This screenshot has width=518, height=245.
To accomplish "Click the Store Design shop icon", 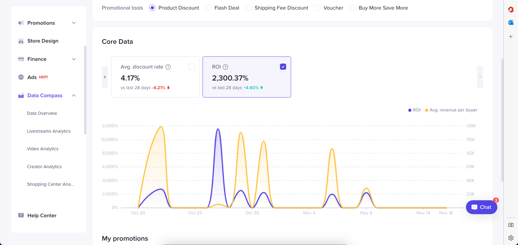I will [x=21, y=41].
